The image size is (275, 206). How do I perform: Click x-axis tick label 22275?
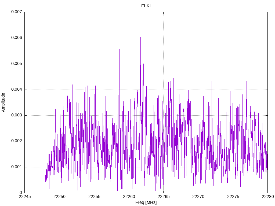(233, 197)
